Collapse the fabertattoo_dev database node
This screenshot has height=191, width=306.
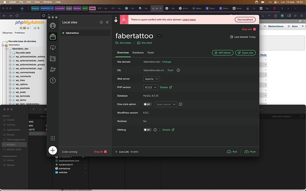tap(7, 49)
